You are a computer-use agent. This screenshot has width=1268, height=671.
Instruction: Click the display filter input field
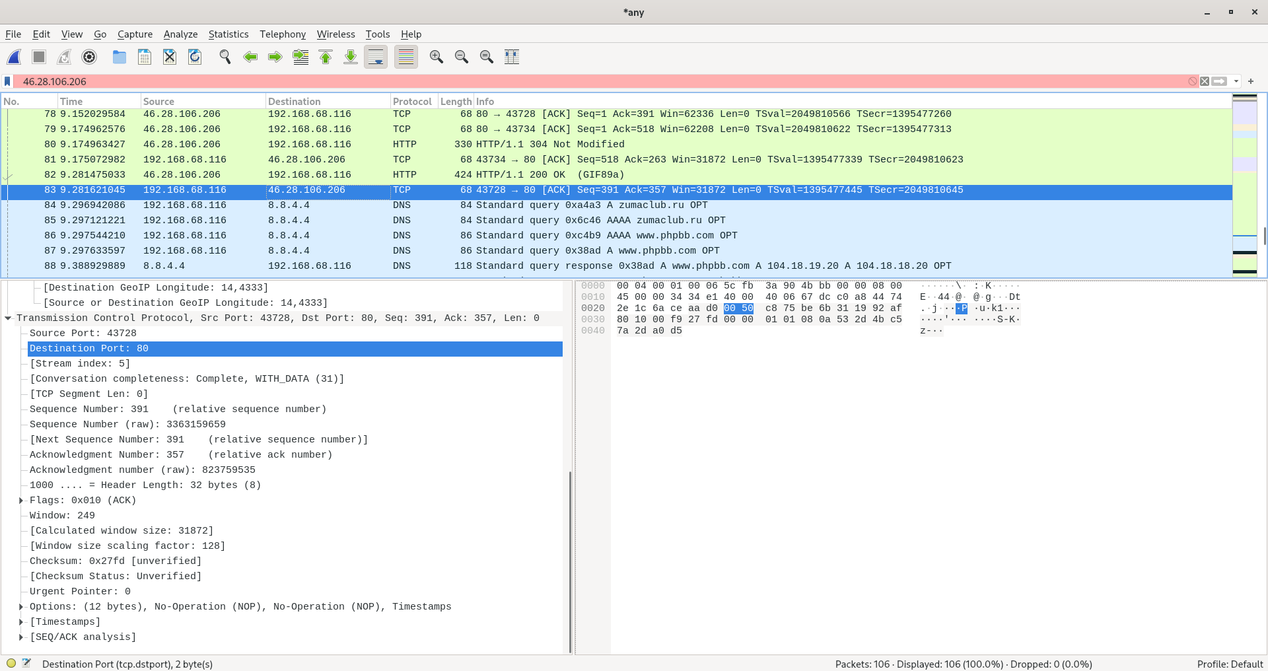pyautogui.click(x=594, y=81)
